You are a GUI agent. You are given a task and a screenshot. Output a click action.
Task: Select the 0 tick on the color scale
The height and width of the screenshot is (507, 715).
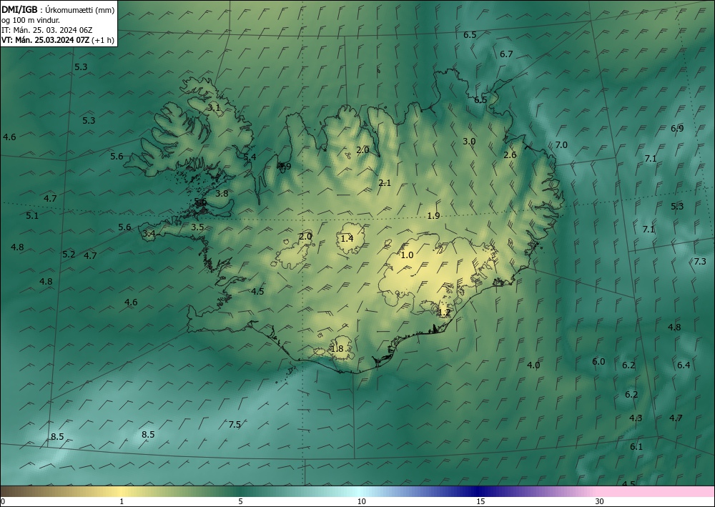click(3, 501)
